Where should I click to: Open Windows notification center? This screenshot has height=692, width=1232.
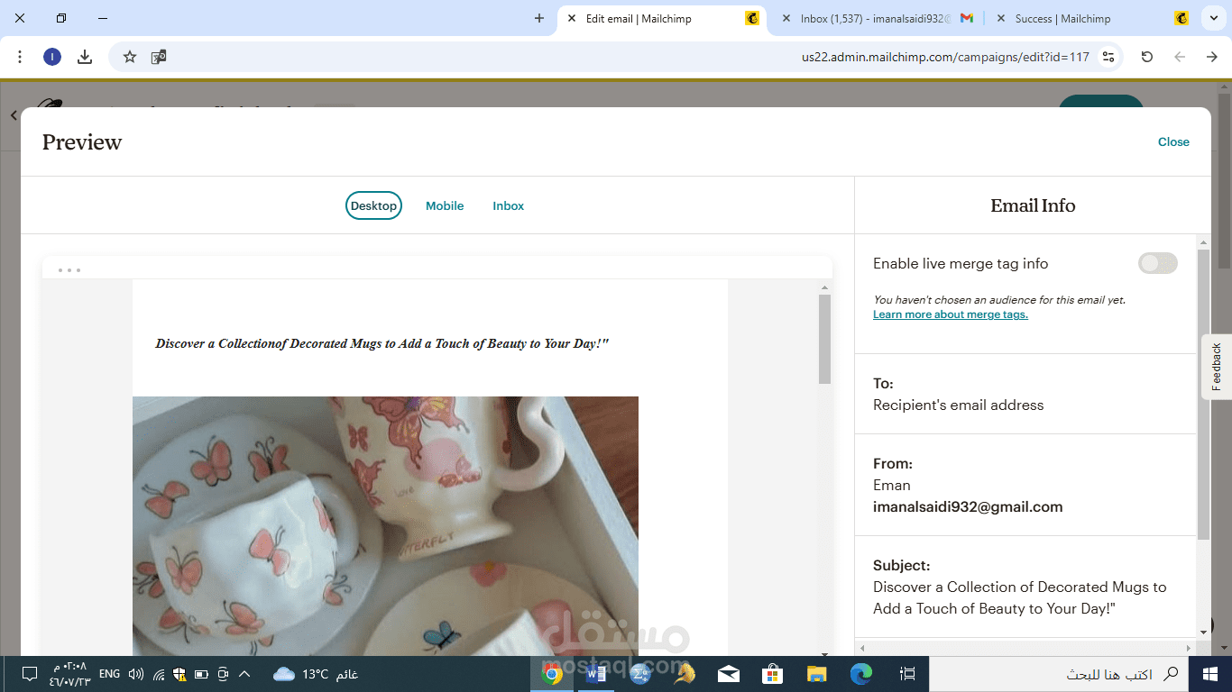point(30,674)
